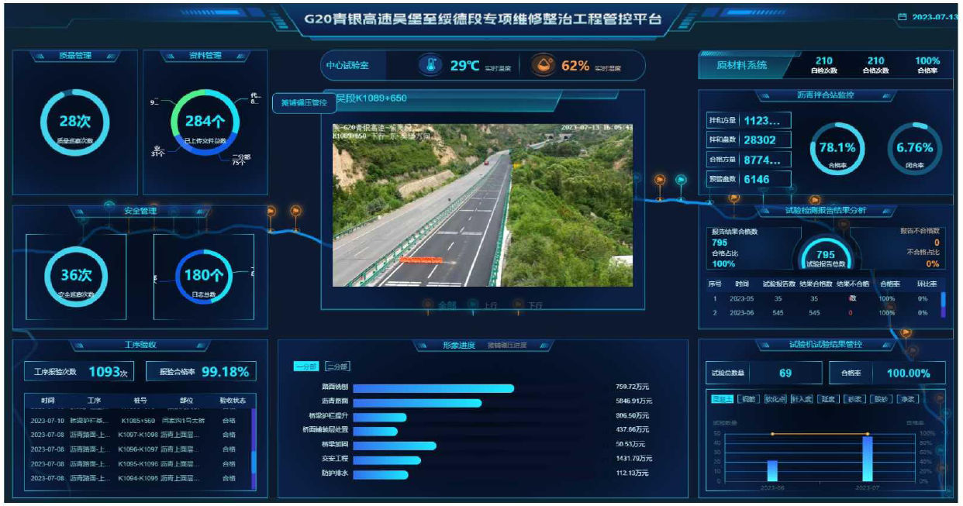Select the 钢筋 test type filter
The image size is (963, 506).
pos(747,399)
